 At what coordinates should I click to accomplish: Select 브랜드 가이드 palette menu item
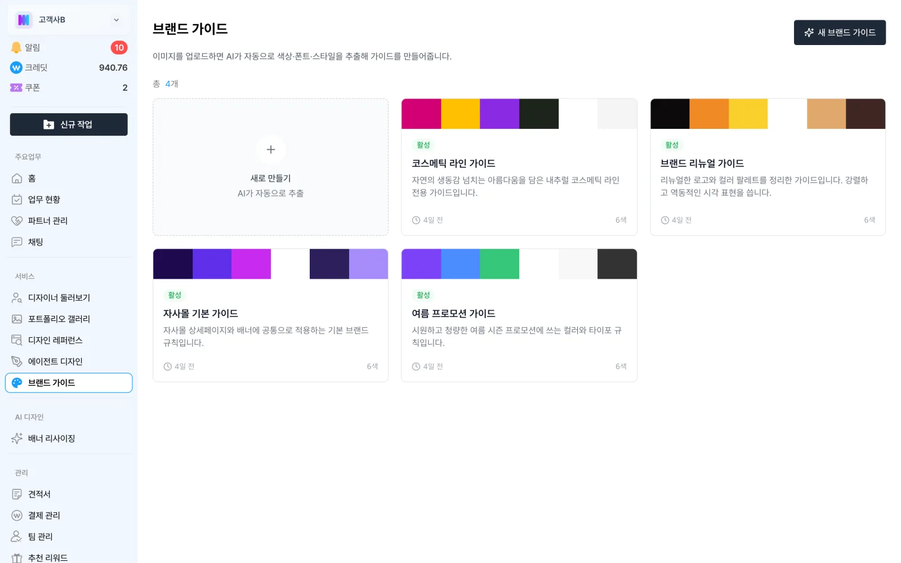[x=69, y=383]
